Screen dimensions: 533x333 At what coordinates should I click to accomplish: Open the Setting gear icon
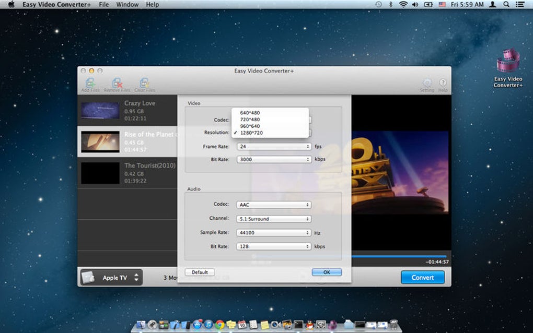click(427, 84)
